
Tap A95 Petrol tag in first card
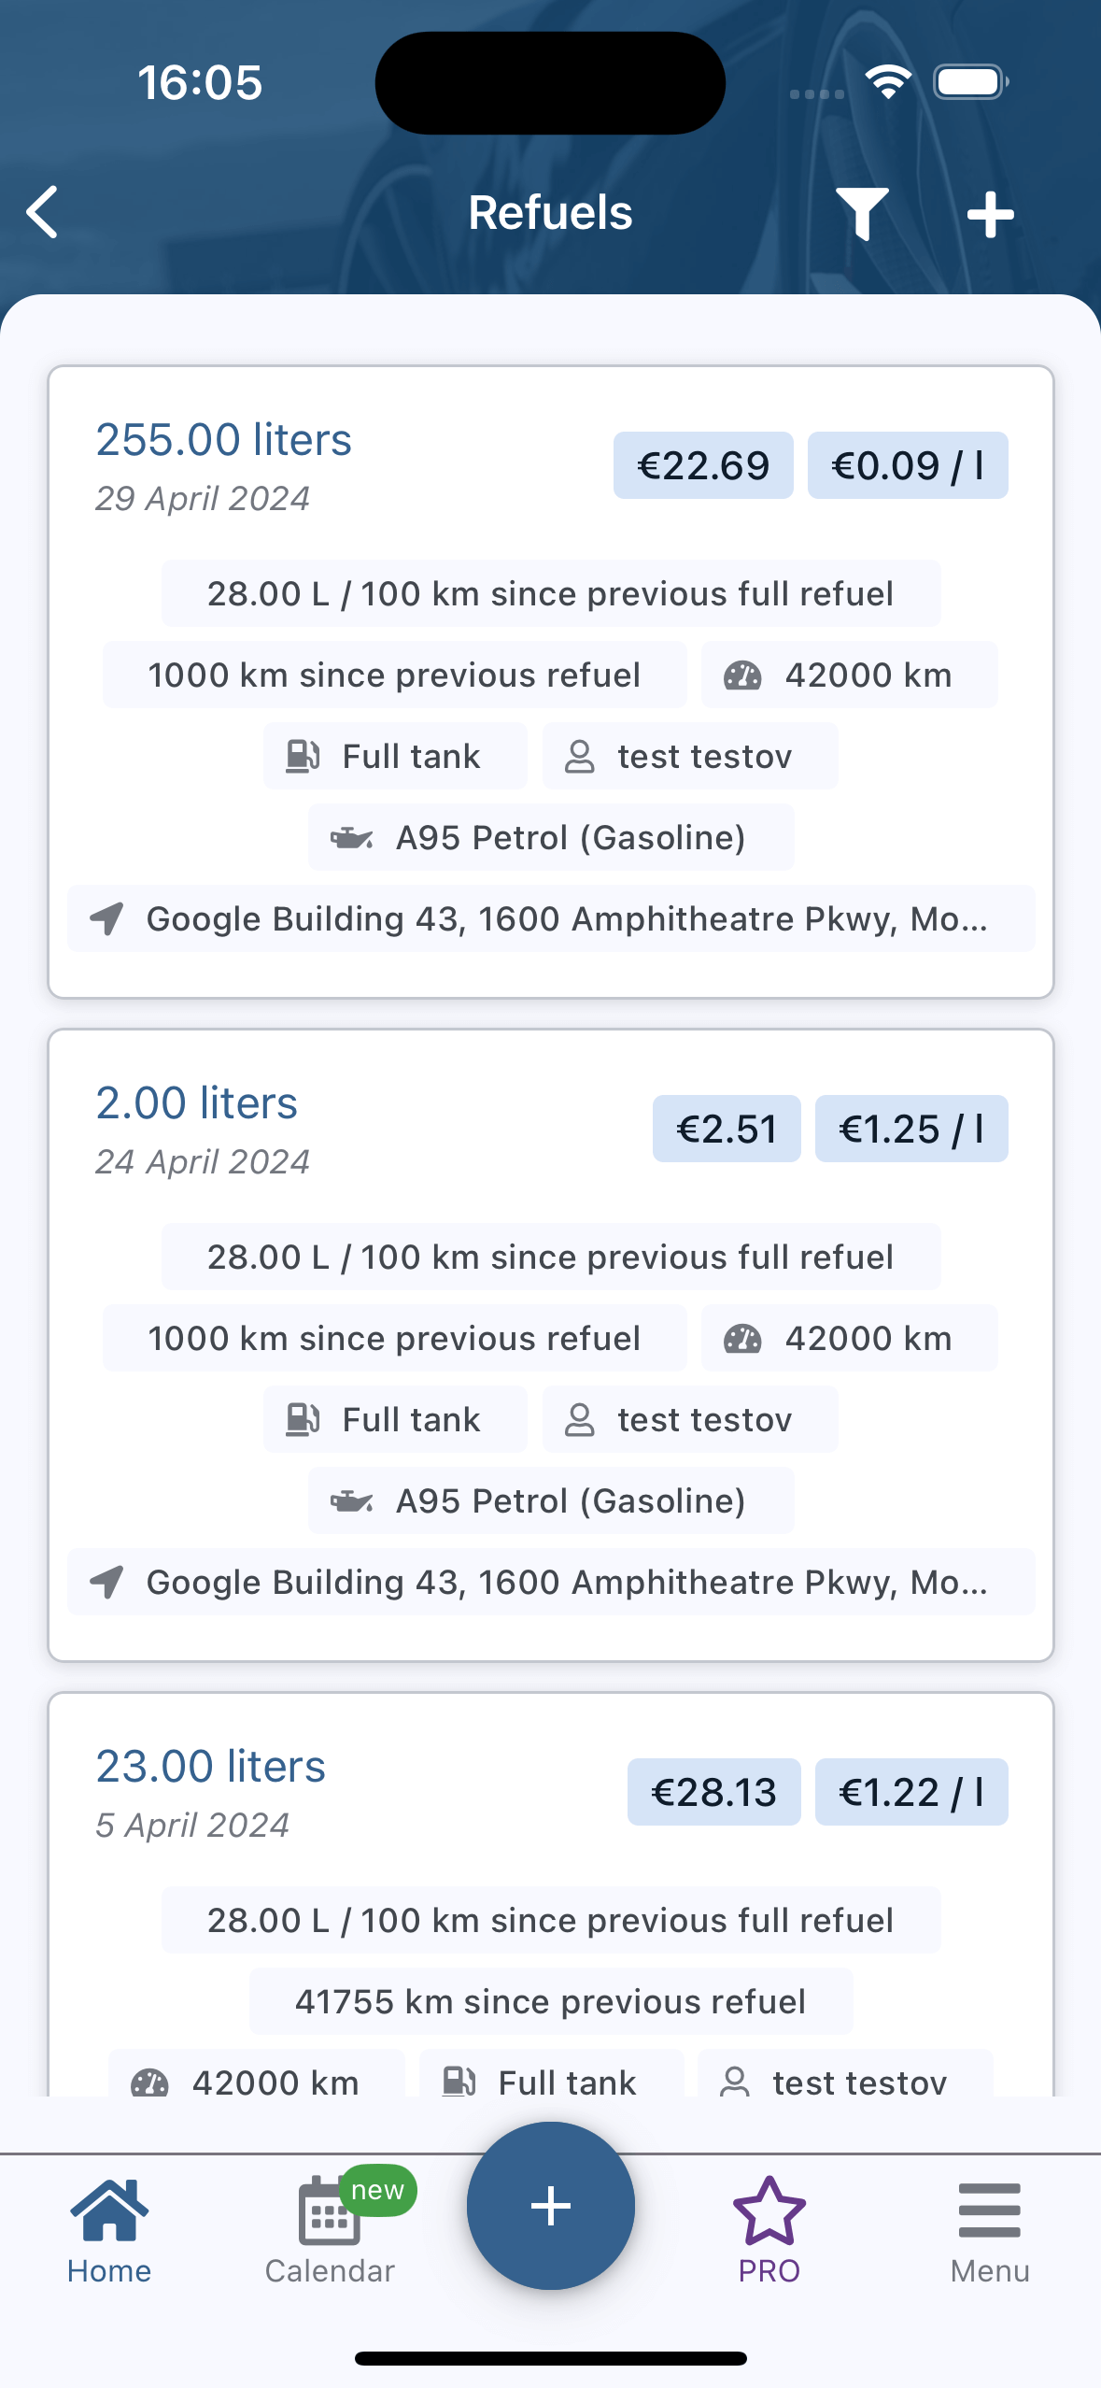pos(551,837)
